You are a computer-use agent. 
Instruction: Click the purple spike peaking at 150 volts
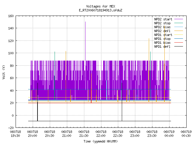(85, 41)
